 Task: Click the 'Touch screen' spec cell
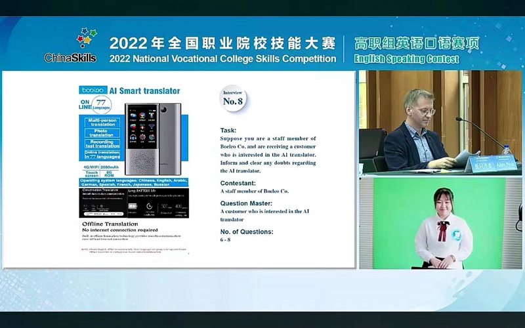[92, 174]
